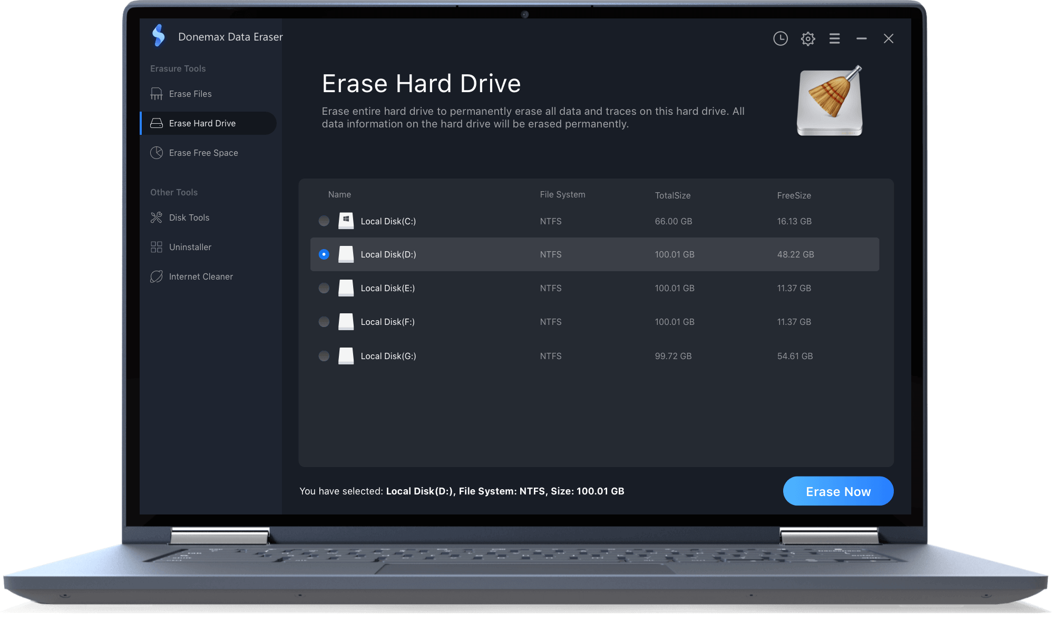Click the Local Disk(C:) Windows drive icon
The height and width of the screenshot is (624, 1053).
[346, 221]
